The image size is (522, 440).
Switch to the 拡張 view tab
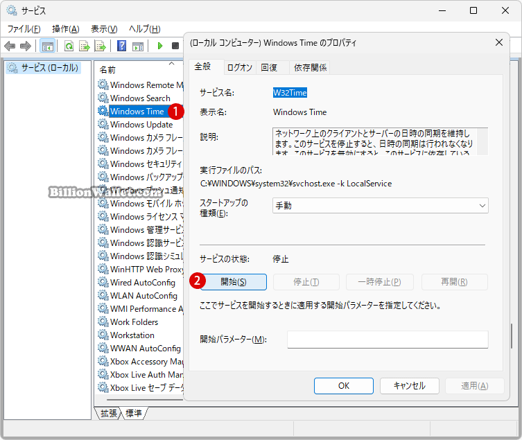click(109, 414)
